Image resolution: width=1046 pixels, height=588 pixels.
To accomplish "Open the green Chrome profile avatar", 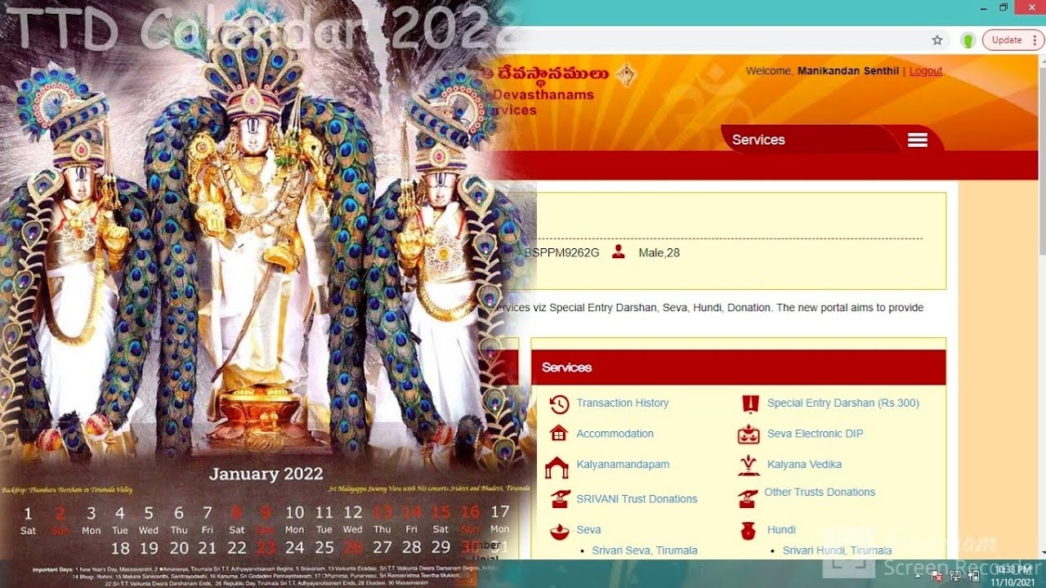I will tap(968, 40).
